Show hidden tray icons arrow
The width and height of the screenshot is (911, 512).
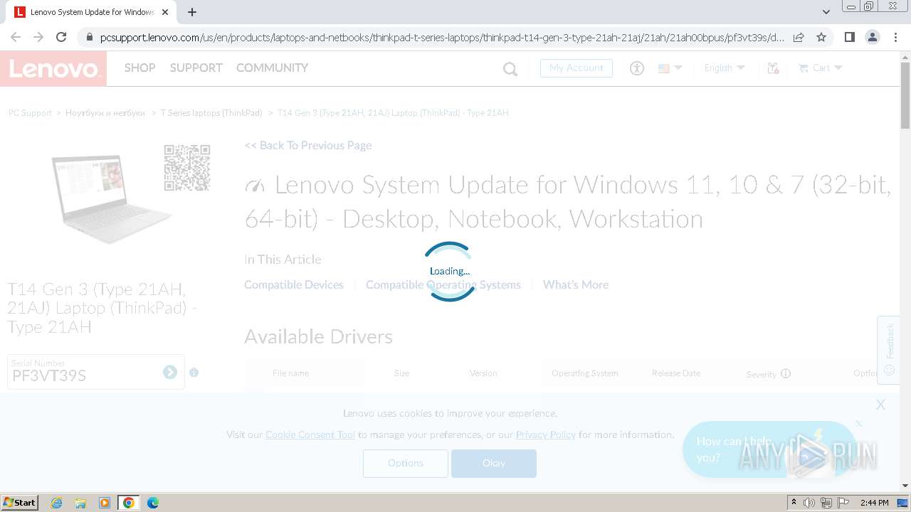click(x=794, y=503)
